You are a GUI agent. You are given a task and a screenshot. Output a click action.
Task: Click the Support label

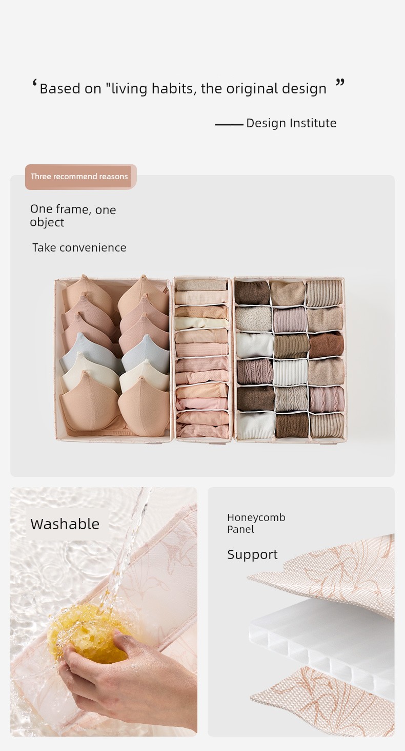click(x=252, y=554)
